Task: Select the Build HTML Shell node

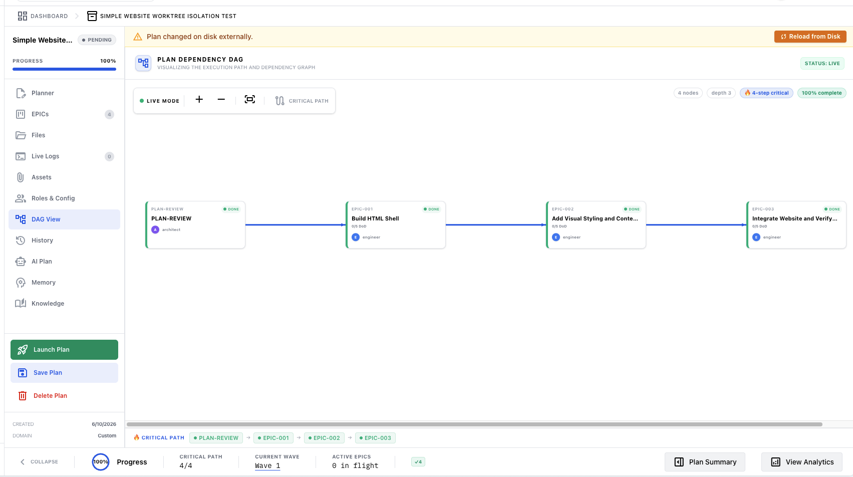Action: (396, 225)
